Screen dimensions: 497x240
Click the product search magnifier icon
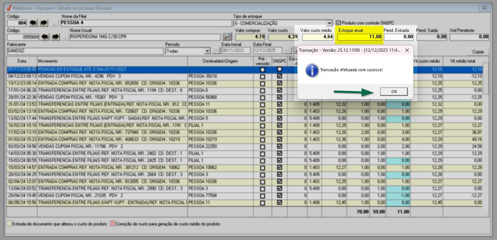coord(227,37)
